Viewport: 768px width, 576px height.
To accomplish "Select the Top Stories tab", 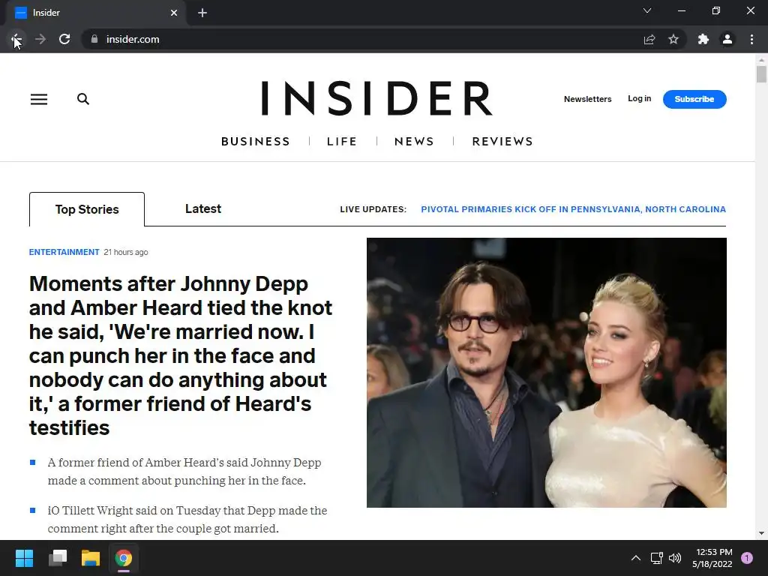I will [x=87, y=209].
